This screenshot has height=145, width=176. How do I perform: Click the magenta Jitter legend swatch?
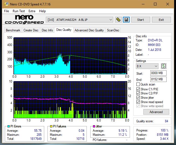[94, 126]
